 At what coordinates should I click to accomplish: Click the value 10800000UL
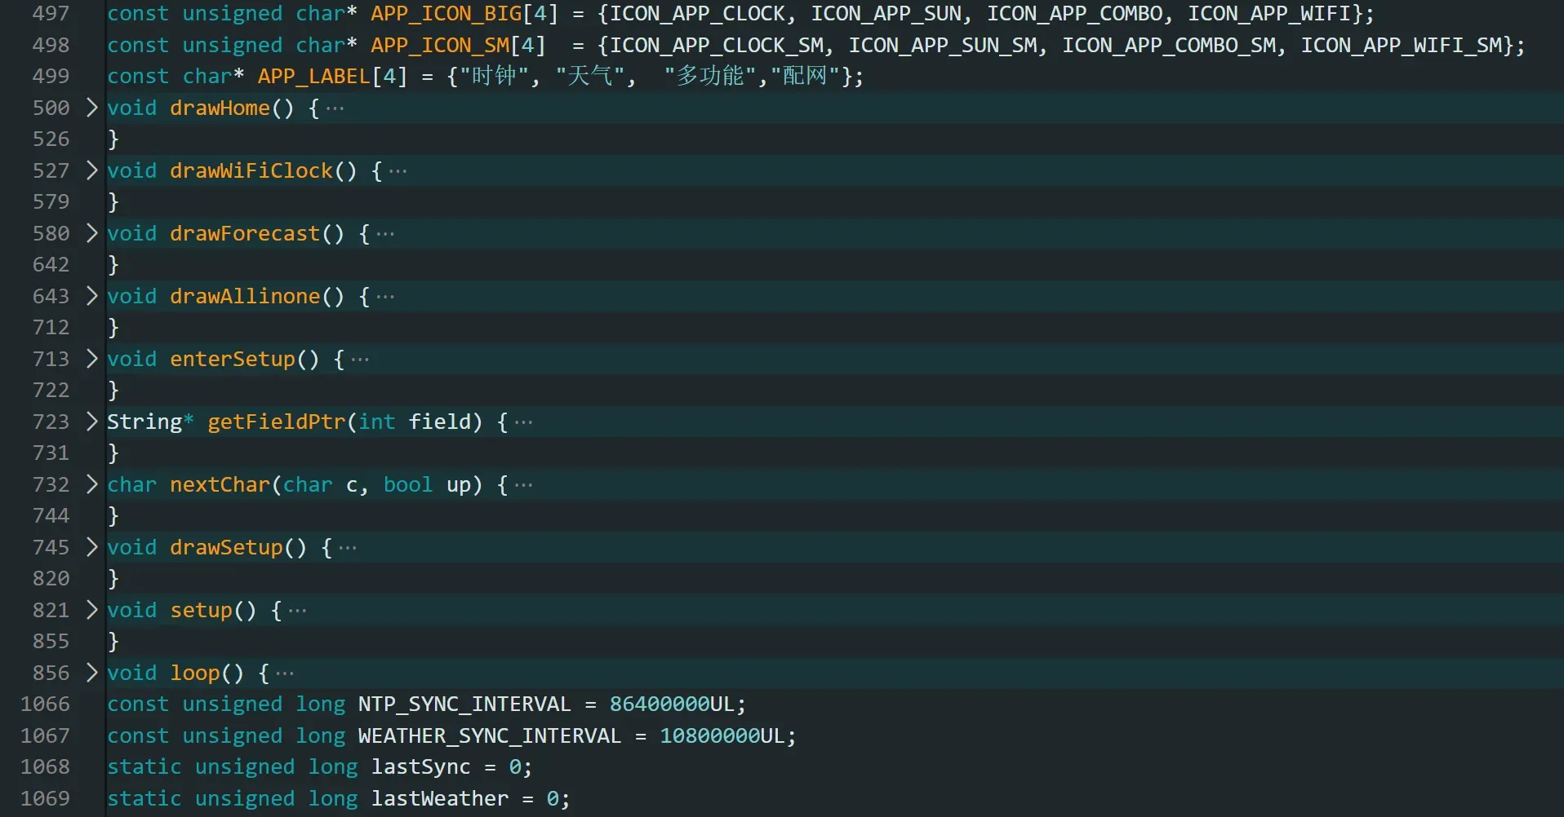[x=722, y=735]
